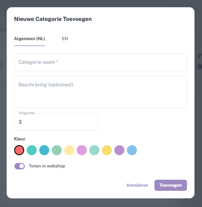Pick the bright turquoise color swatch
The height and width of the screenshot is (207, 202).
pos(32,150)
